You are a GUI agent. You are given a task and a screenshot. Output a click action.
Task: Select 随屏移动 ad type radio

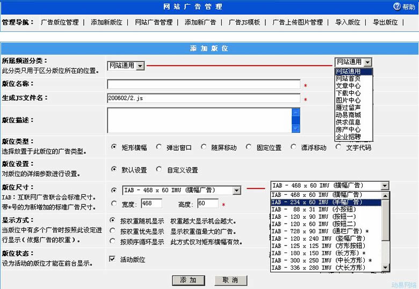(x=204, y=147)
